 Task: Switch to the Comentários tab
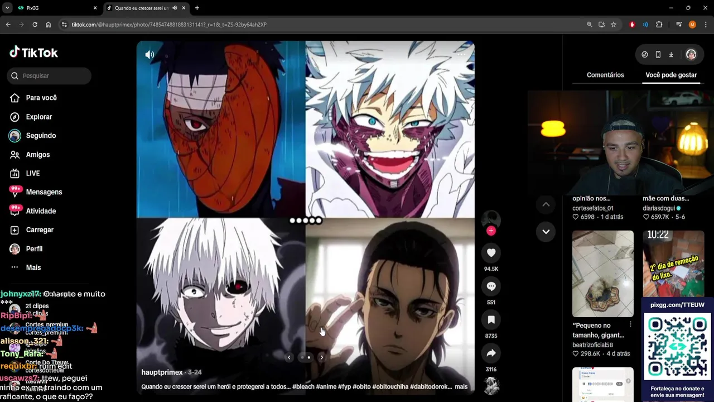coord(605,75)
